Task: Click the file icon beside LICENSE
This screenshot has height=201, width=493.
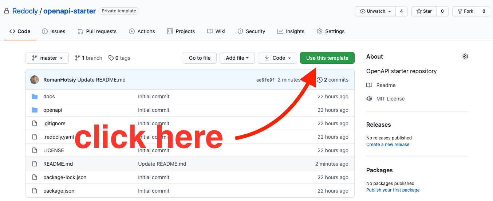Action: [x=35, y=150]
